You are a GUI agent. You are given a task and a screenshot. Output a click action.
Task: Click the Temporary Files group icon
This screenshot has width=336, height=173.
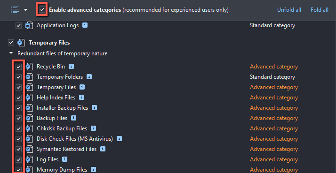pos(21,43)
